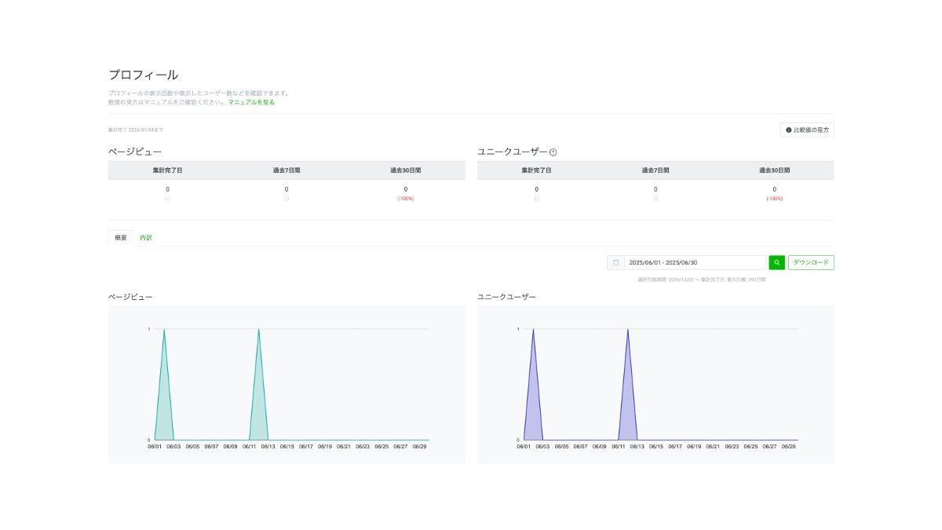The width and height of the screenshot is (942, 530).
Task: Click 06/29 label on ページビュー chart axis
Action: 419,446
